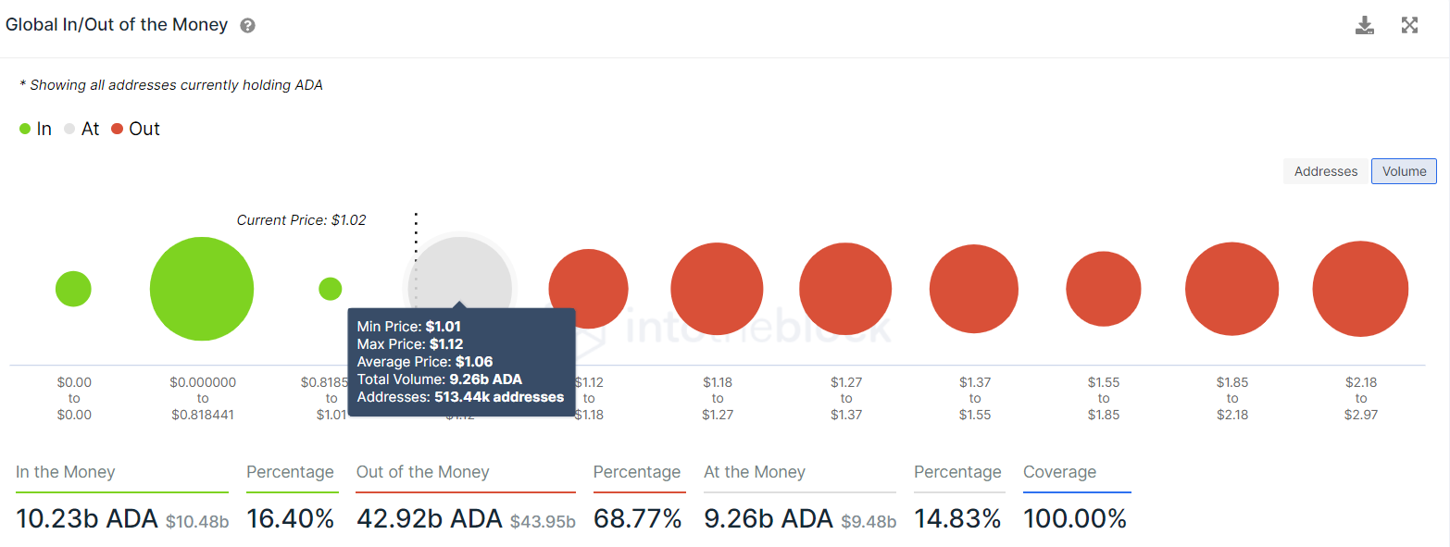This screenshot has height=547, width=1450.
Task: Select the large green $0.000000 to $0.818441 bubble
Action: 202,289
